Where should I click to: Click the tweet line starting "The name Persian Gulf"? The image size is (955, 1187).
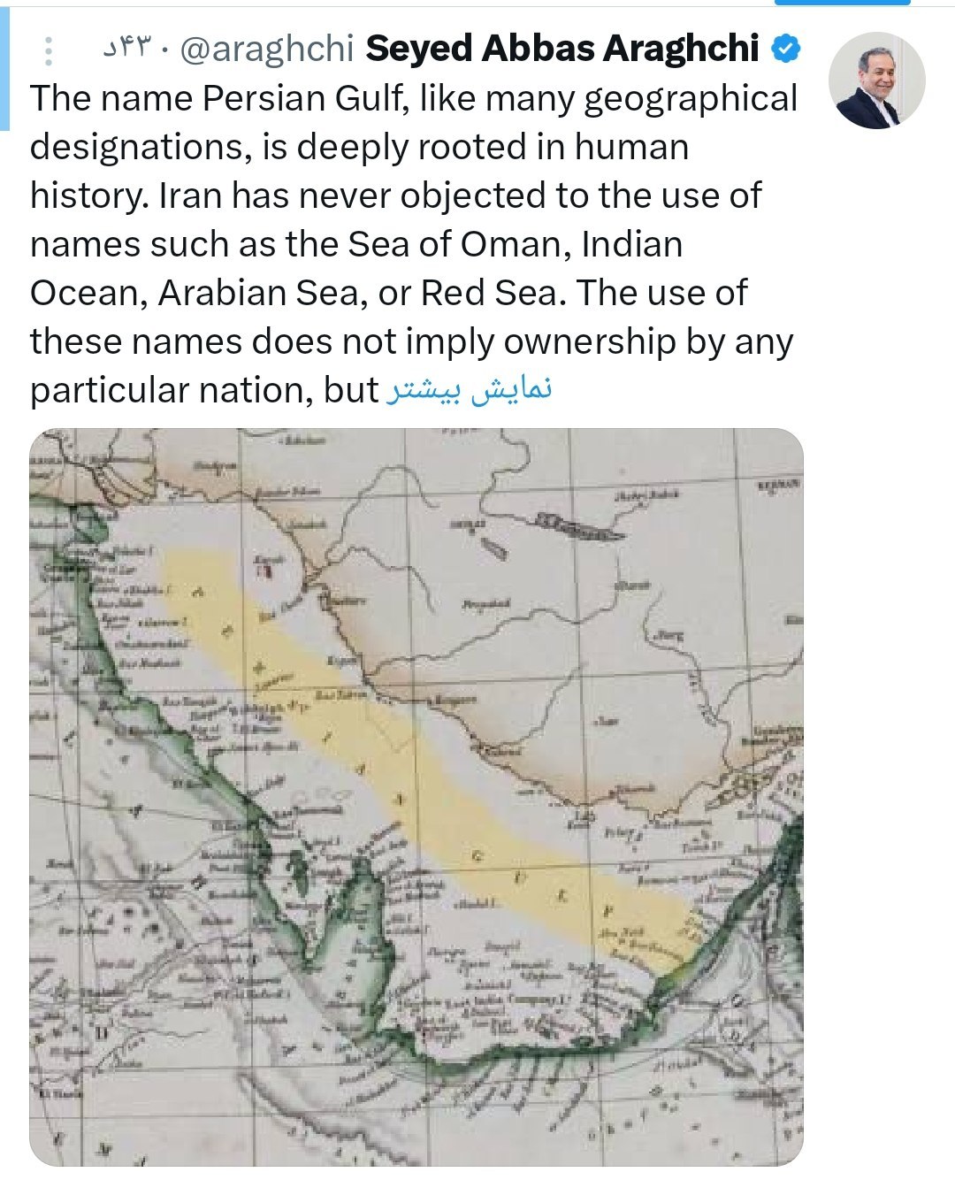(414, 98)
